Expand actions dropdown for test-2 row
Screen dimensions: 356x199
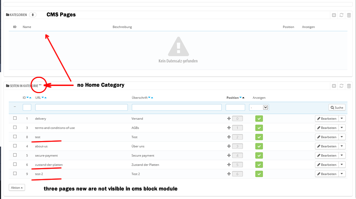point(342,174)
